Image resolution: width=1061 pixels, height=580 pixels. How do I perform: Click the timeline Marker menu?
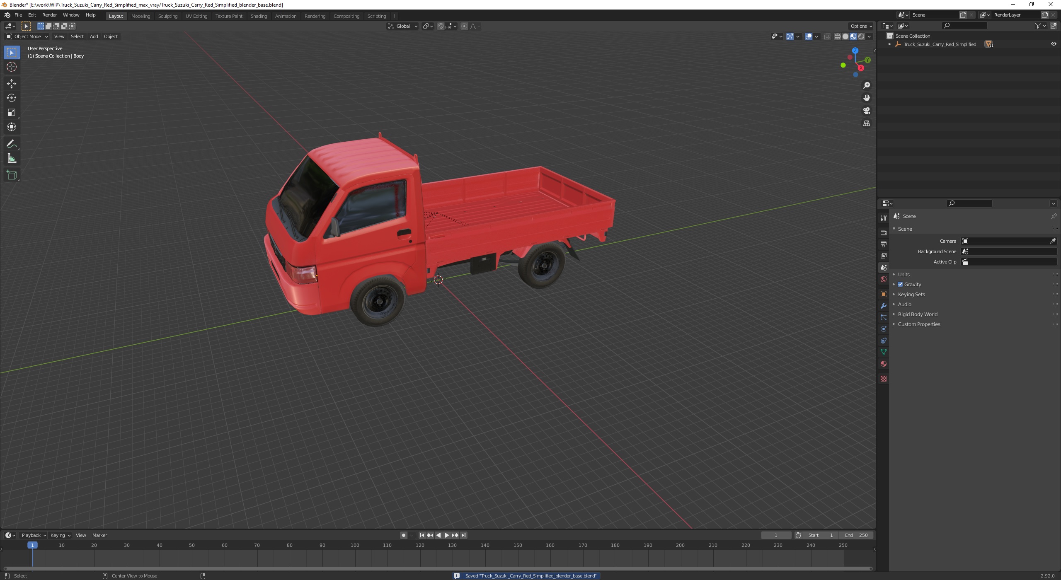99,535
